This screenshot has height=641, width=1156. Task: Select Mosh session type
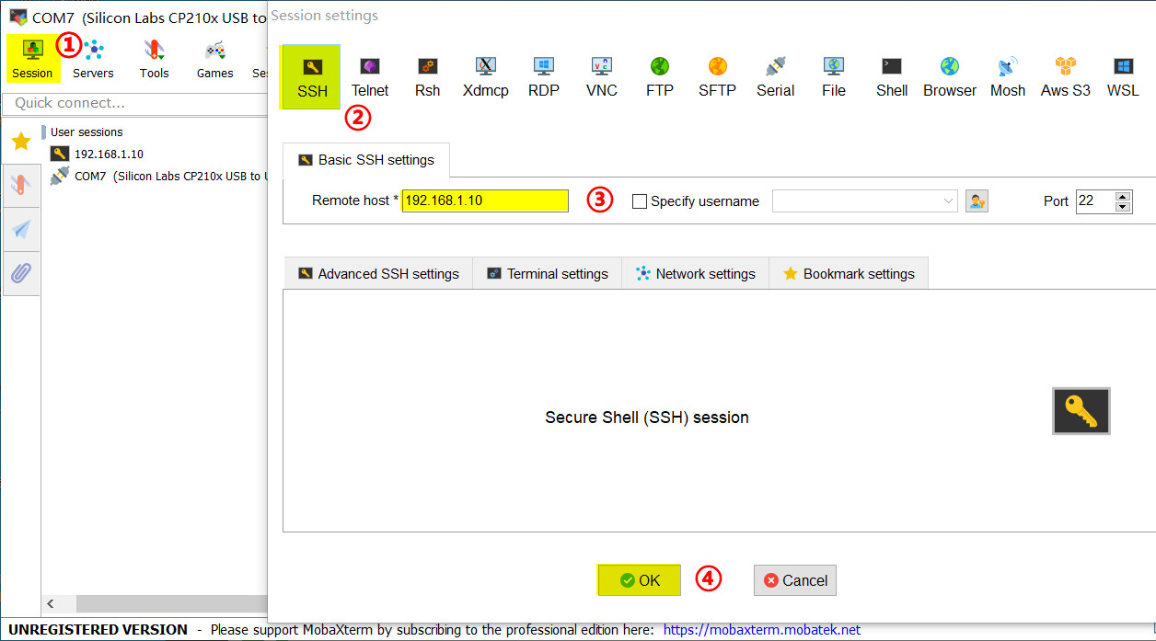(1008, 77)
